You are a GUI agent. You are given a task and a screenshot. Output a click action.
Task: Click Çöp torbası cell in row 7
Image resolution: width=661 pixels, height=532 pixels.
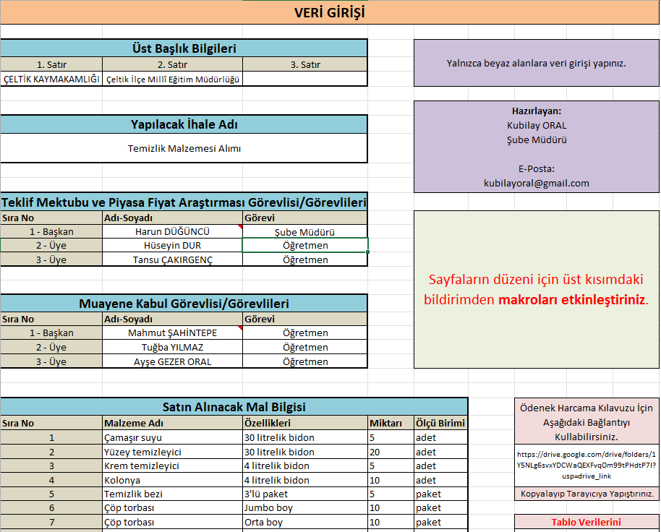[172, 522]
